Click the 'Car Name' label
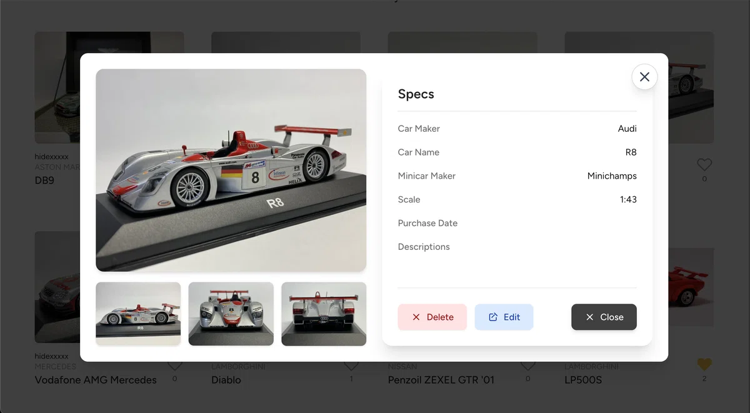Screen dimensions: 750x413 click(419, 152)
